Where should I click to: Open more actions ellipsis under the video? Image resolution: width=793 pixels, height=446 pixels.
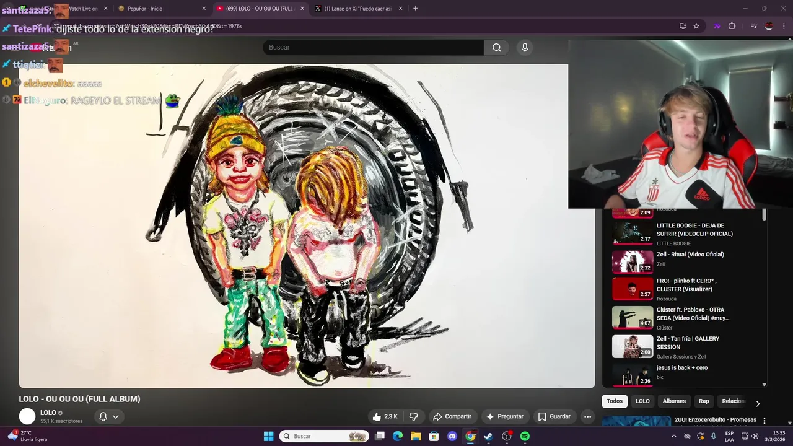pos(588,416)
